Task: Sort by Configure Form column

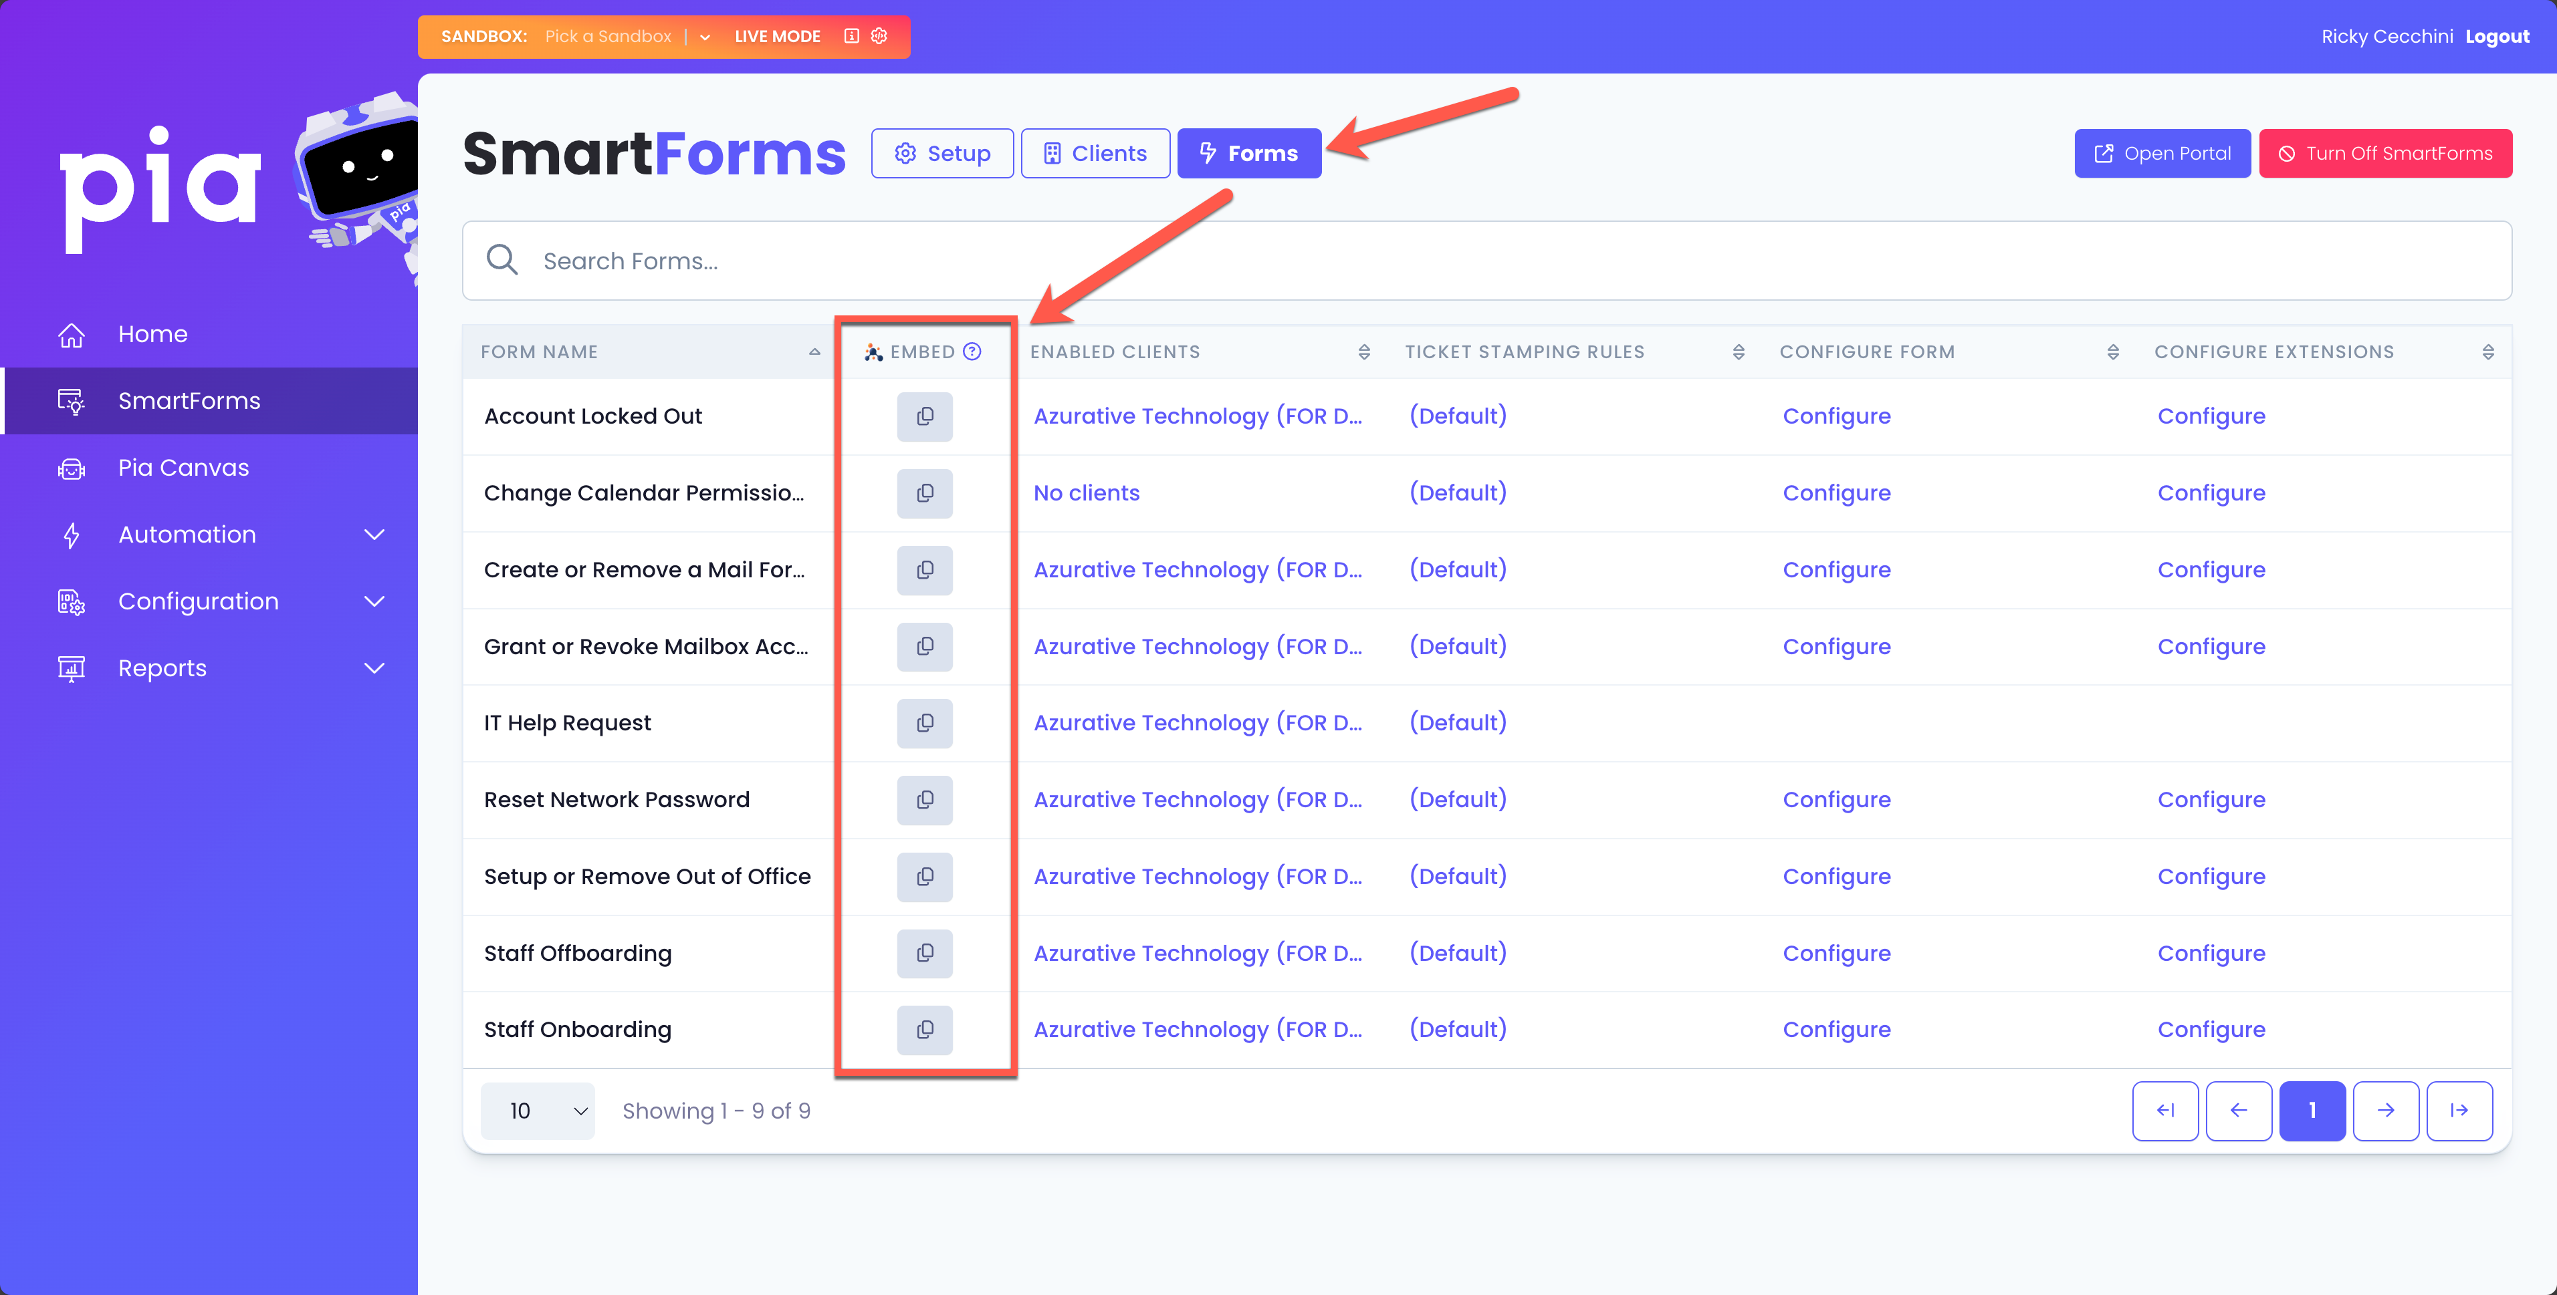Action: tap(2112, 352)
